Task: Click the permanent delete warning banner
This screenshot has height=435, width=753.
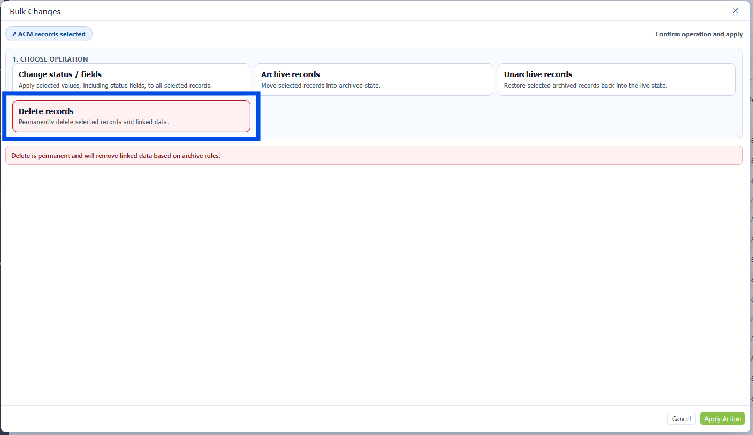Action: (x=374, y=156)
